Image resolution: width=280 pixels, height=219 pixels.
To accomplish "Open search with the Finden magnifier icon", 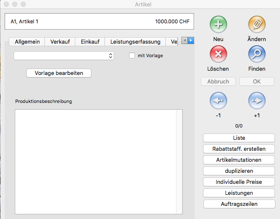I will [x=257, y=54].
